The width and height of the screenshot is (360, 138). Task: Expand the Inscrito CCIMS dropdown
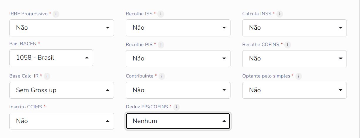click(62, 121)
